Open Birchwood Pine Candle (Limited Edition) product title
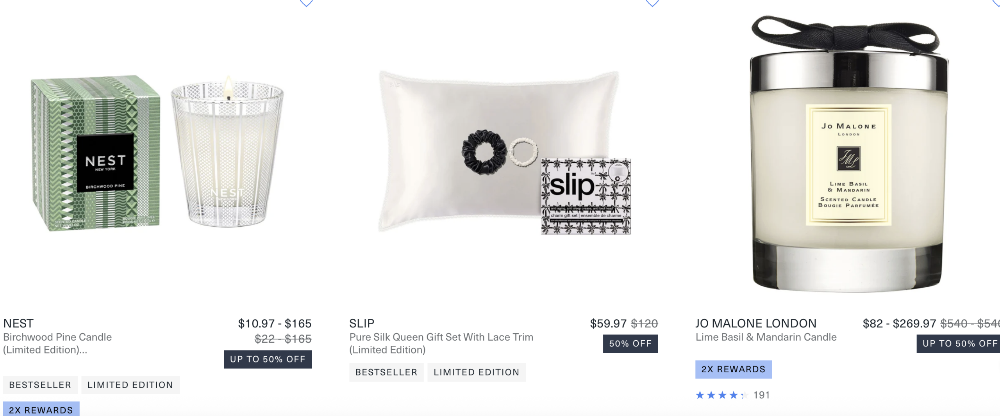Viewport: 1000px width, 416px height. click(x=57, y=343)
